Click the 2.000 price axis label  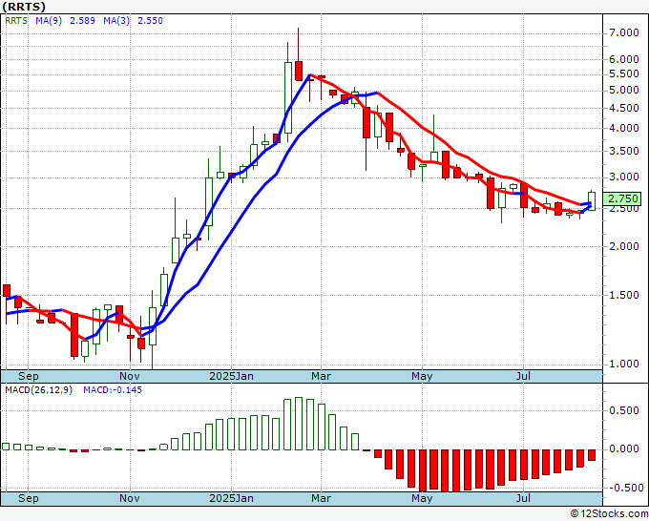pos(624,246)
